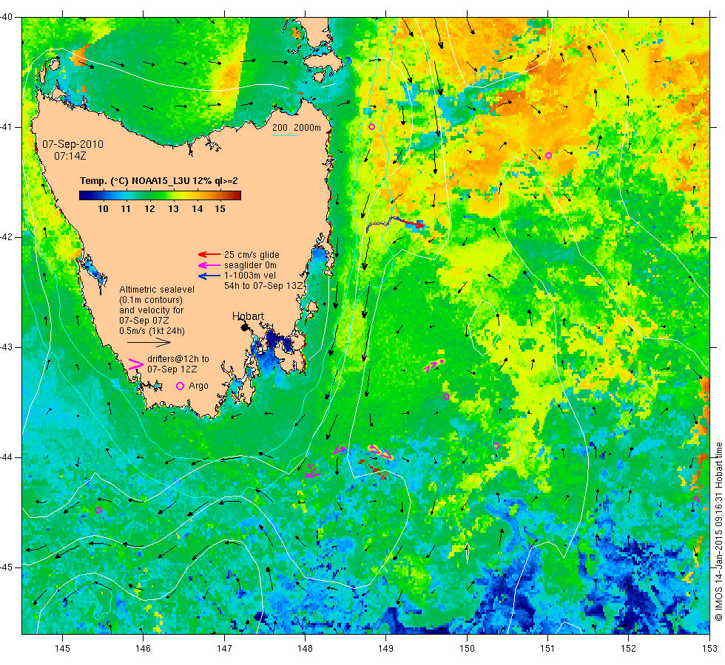Click the magenta Argo legend circle
The height and width of the screenshot is (665, 725).
coord(181,386)
